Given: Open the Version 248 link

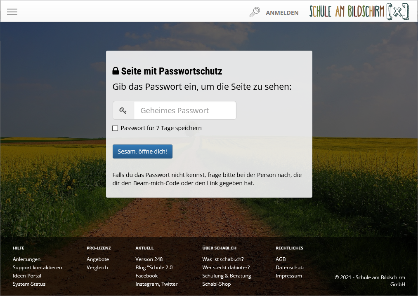Looking at the screenshot, I should (149, 259).
